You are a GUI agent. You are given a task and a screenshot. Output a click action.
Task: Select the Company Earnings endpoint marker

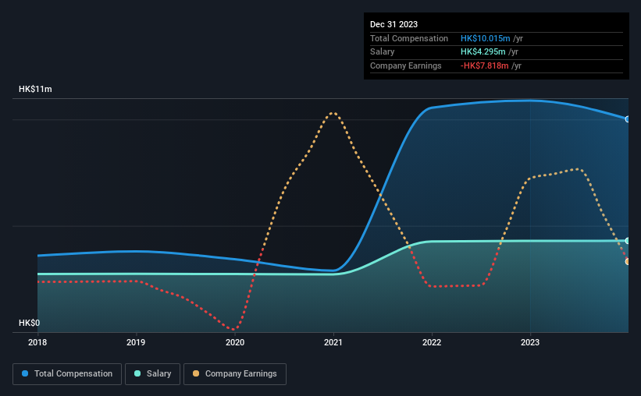(628, 261)
